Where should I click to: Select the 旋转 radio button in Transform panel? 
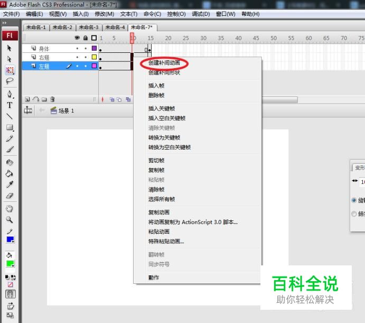coord(354,200)
